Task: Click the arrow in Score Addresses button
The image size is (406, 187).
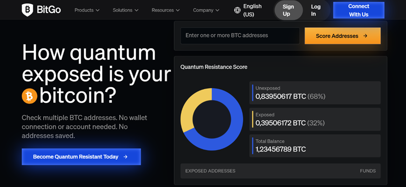Action: tap(365, 36)
